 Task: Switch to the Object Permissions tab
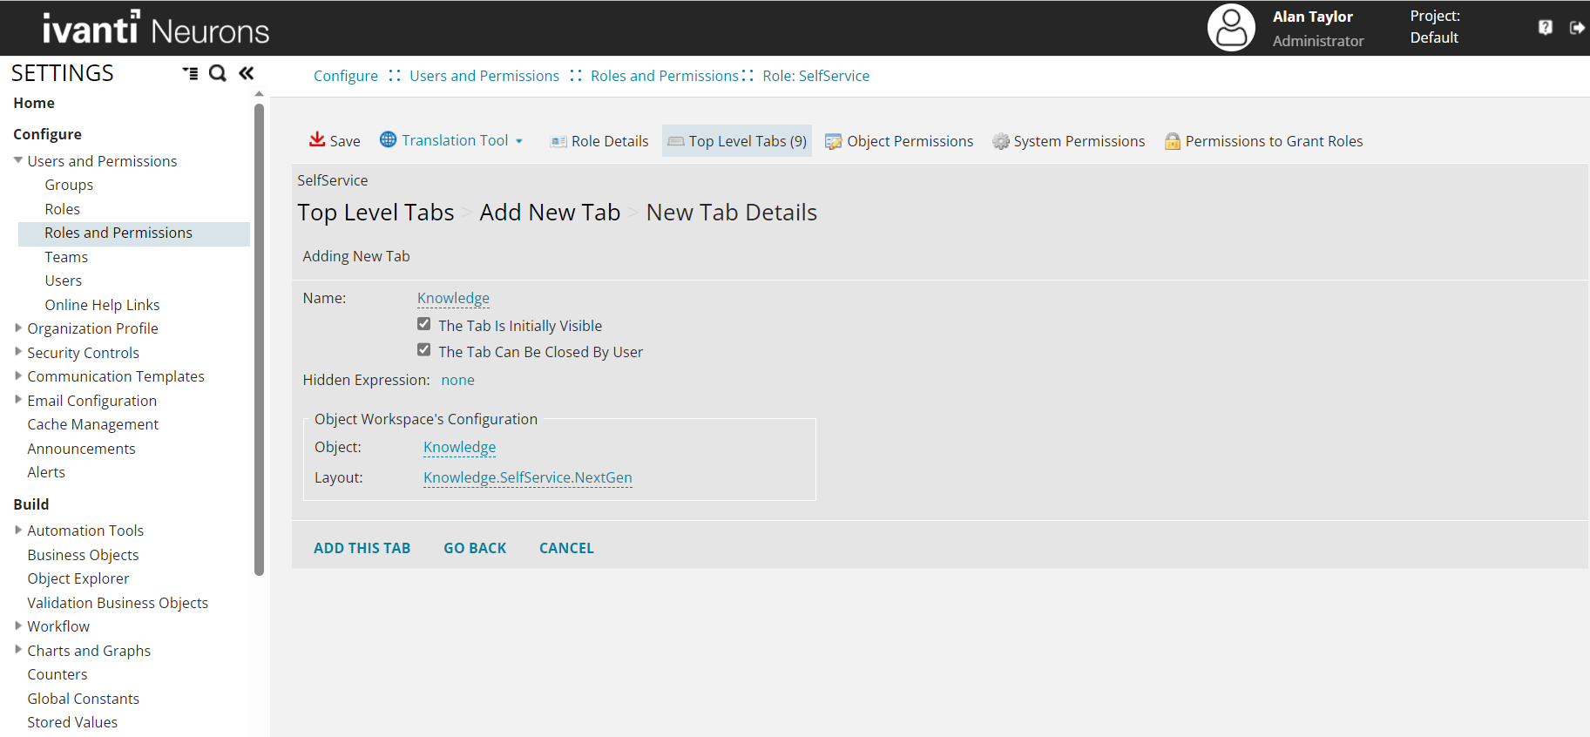pyautogui.click(x=899, y=141)
